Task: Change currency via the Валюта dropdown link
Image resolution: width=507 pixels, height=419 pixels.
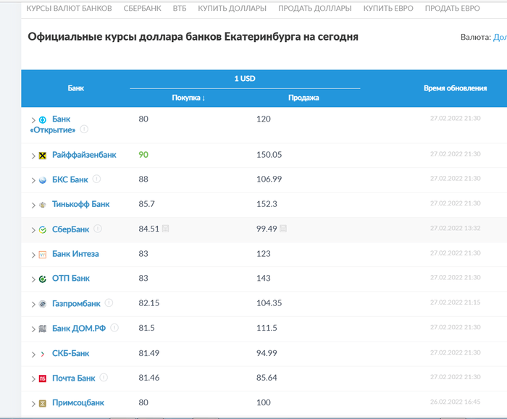Action: [500, 37]
